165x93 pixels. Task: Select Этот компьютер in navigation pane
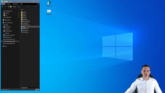pyautogui.click(x=8, y=23)
